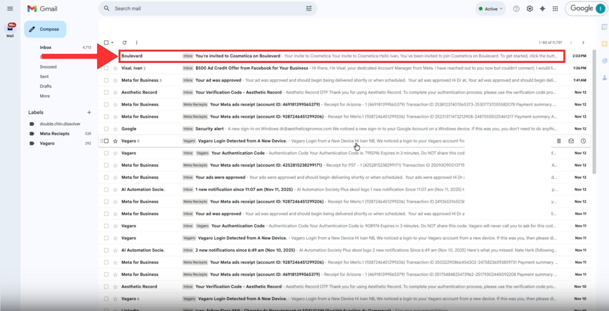Open Keep side panel icon
Viewport: 609px width, 311px height.
[604, 44]
